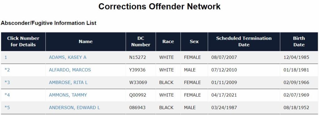Click the DC Number column header

(x=141, y=41)
